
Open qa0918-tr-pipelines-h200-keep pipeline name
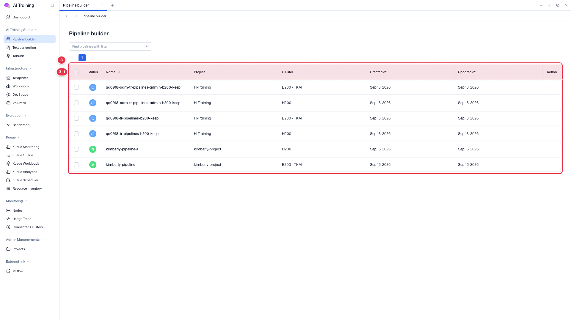click(132, 134)
